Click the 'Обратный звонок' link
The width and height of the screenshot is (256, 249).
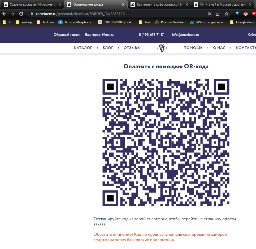click(x=67, y=35)
